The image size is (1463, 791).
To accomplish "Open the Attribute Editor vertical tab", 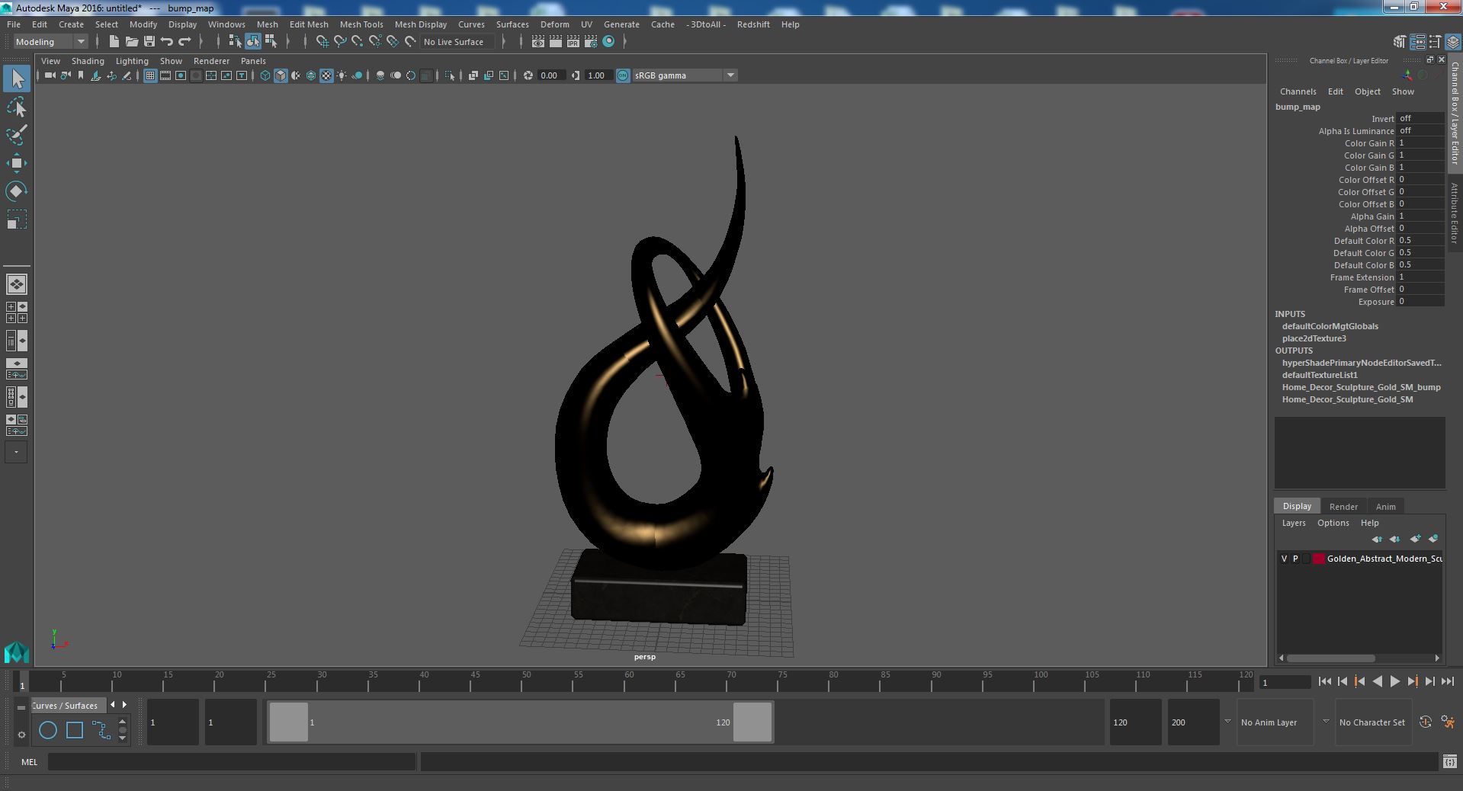I will coord(1455,213).
